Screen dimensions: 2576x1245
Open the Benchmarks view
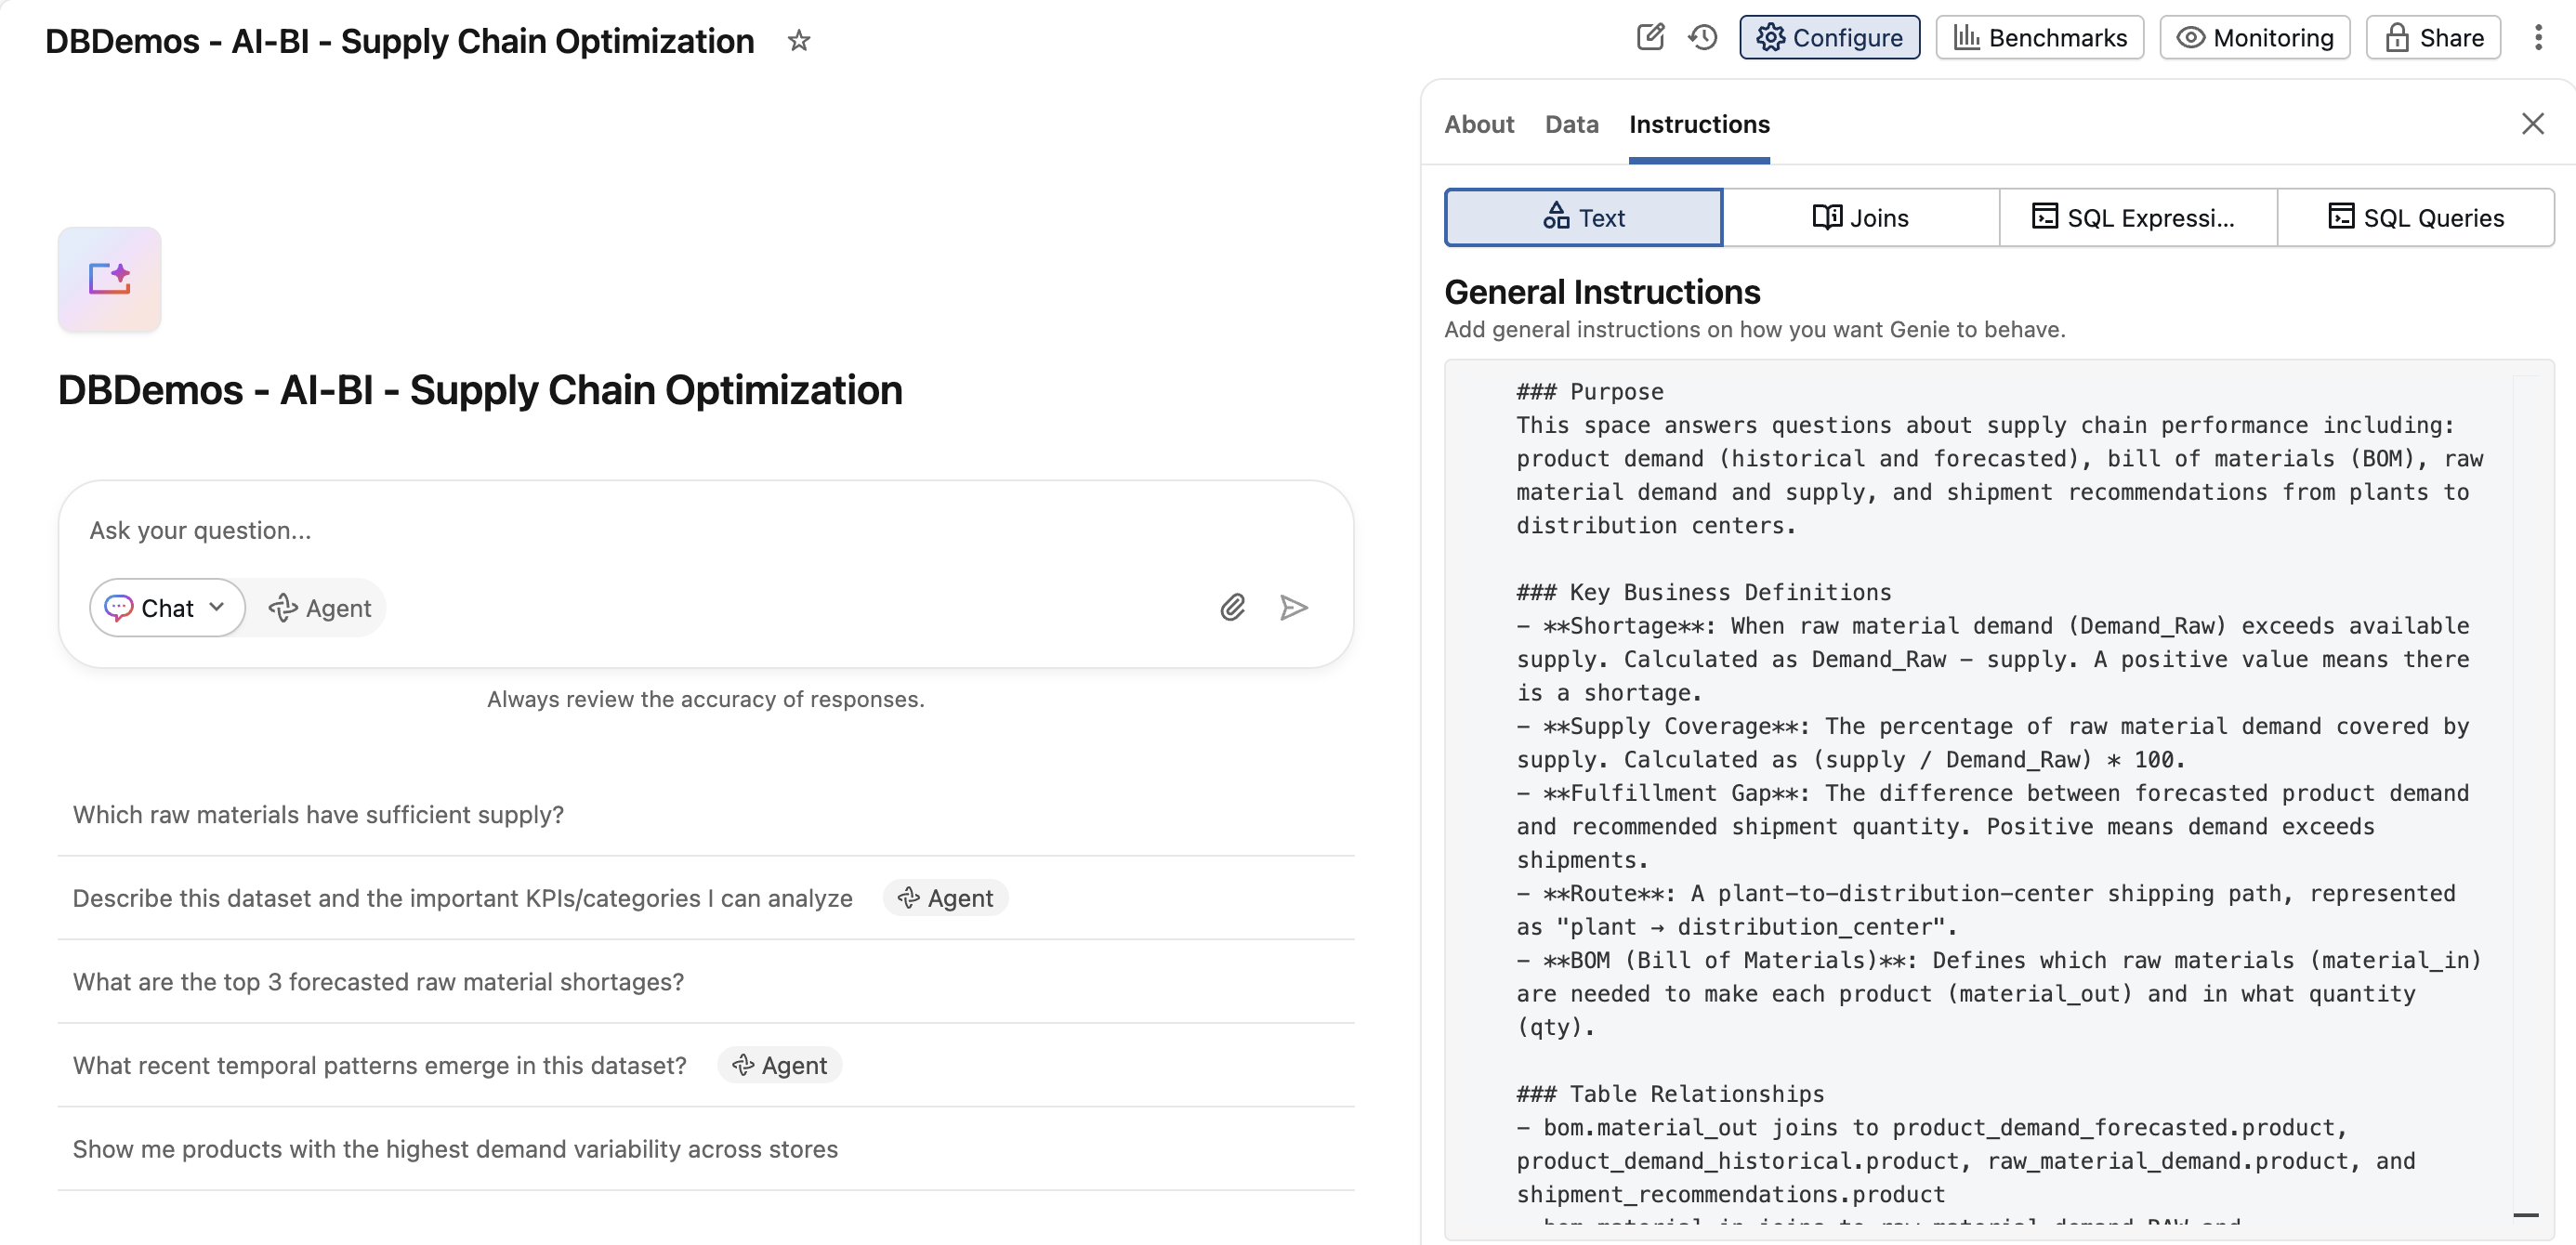click(2039, 37)
